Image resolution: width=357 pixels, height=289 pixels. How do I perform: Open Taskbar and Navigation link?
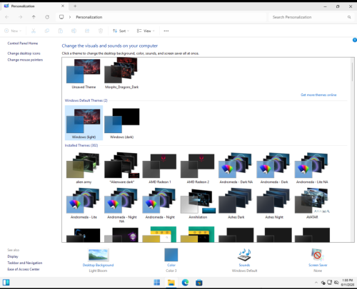(x=25, y=263)
